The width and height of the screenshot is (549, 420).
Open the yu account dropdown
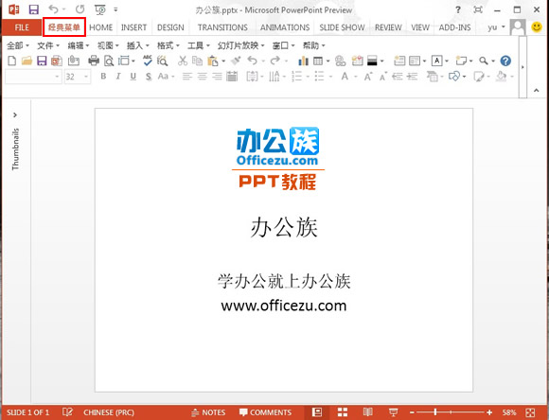pyautogui.click(x=497, y=27)
